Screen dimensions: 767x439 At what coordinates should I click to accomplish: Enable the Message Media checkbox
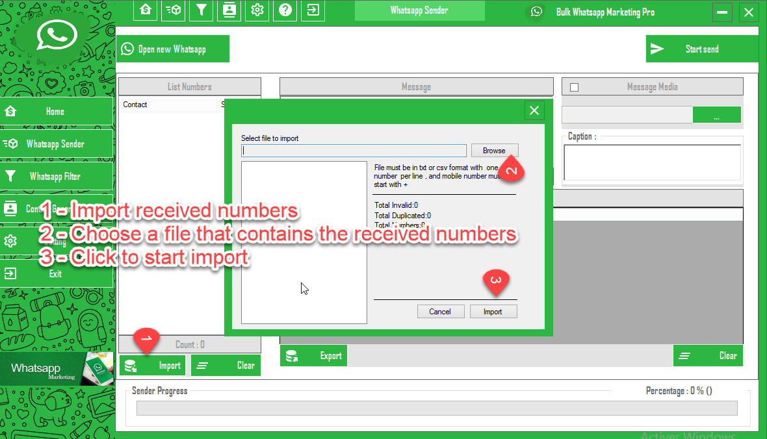pos(574,88)
